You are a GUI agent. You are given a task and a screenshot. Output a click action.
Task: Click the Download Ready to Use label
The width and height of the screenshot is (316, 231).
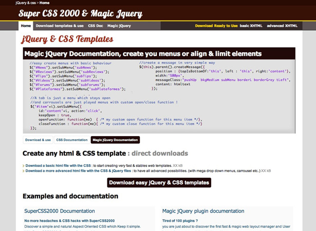coord(216,26)
